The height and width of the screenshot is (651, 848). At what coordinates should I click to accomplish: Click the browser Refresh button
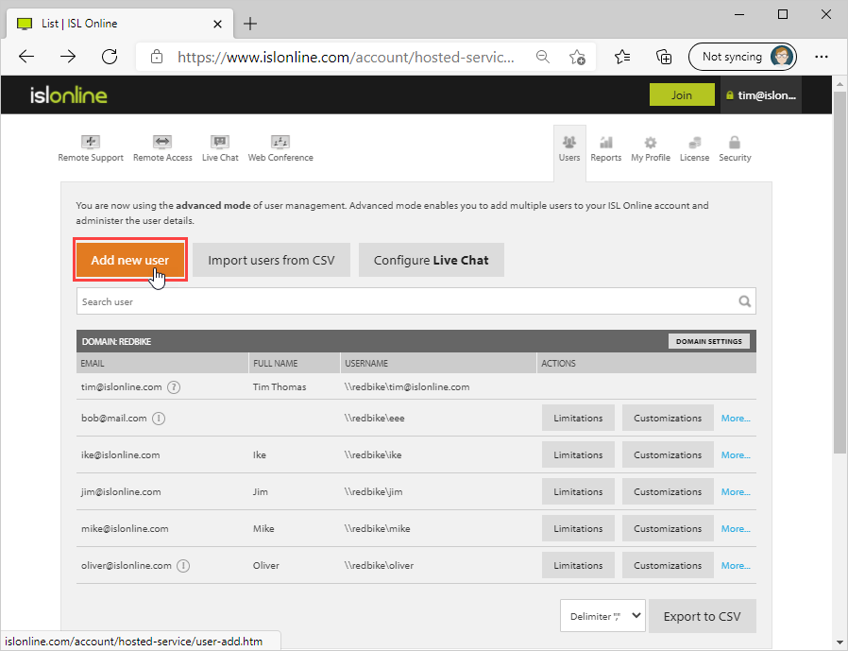110,57
